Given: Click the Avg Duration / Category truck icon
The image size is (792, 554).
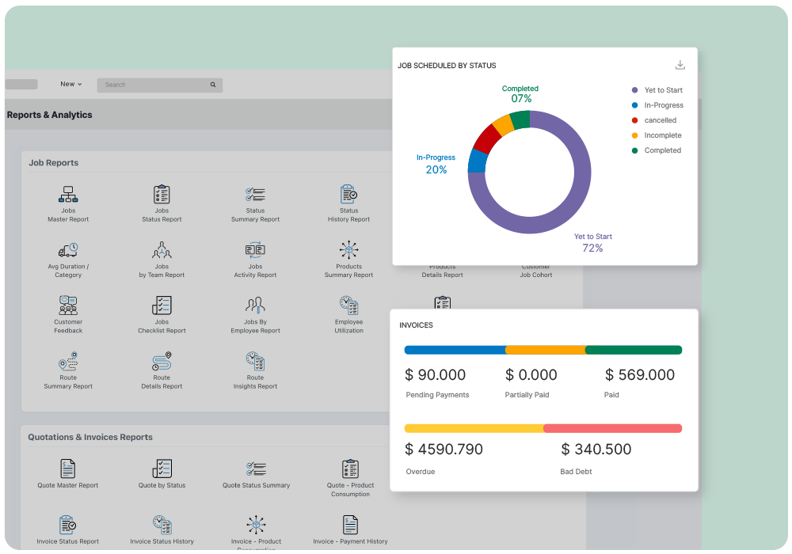Looking at the screenshot, I should coord(68,251).
